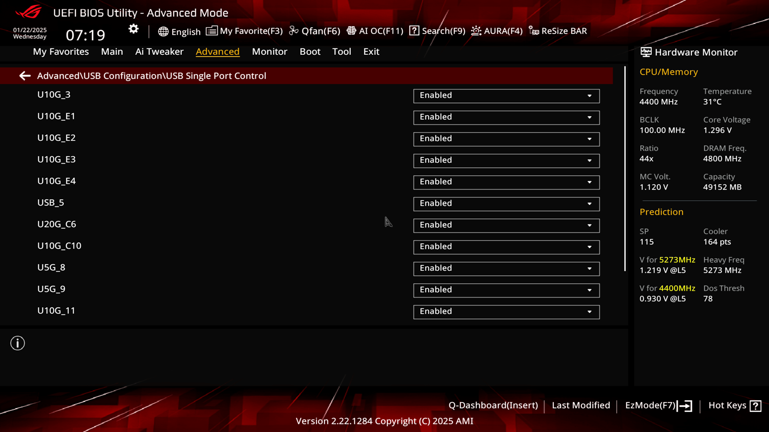Access My Favorite settings shortcut

(x=245, y=30)
